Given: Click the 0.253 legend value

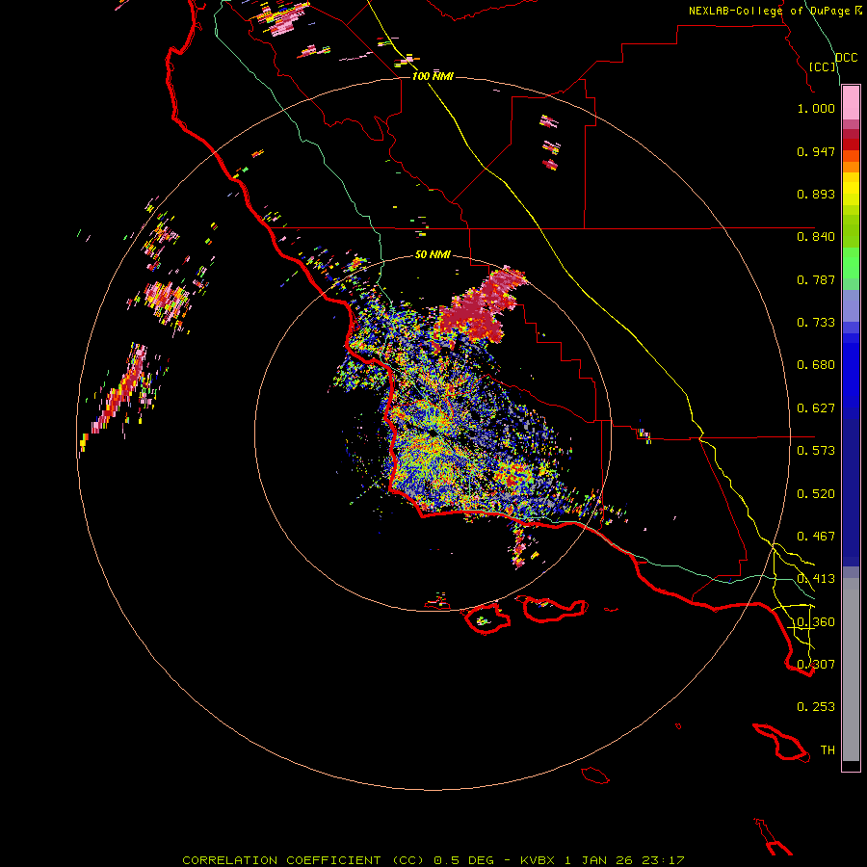Looking at the screenshot, I should (x=816, y=707).
